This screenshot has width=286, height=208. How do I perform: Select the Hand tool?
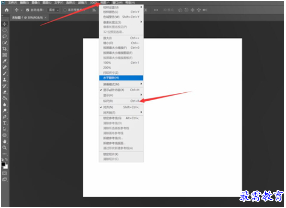[x=5, y=141]
